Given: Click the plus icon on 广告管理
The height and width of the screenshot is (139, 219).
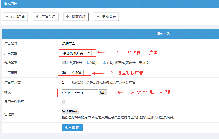Looking at the screenshot, I should tap(37, 16).
